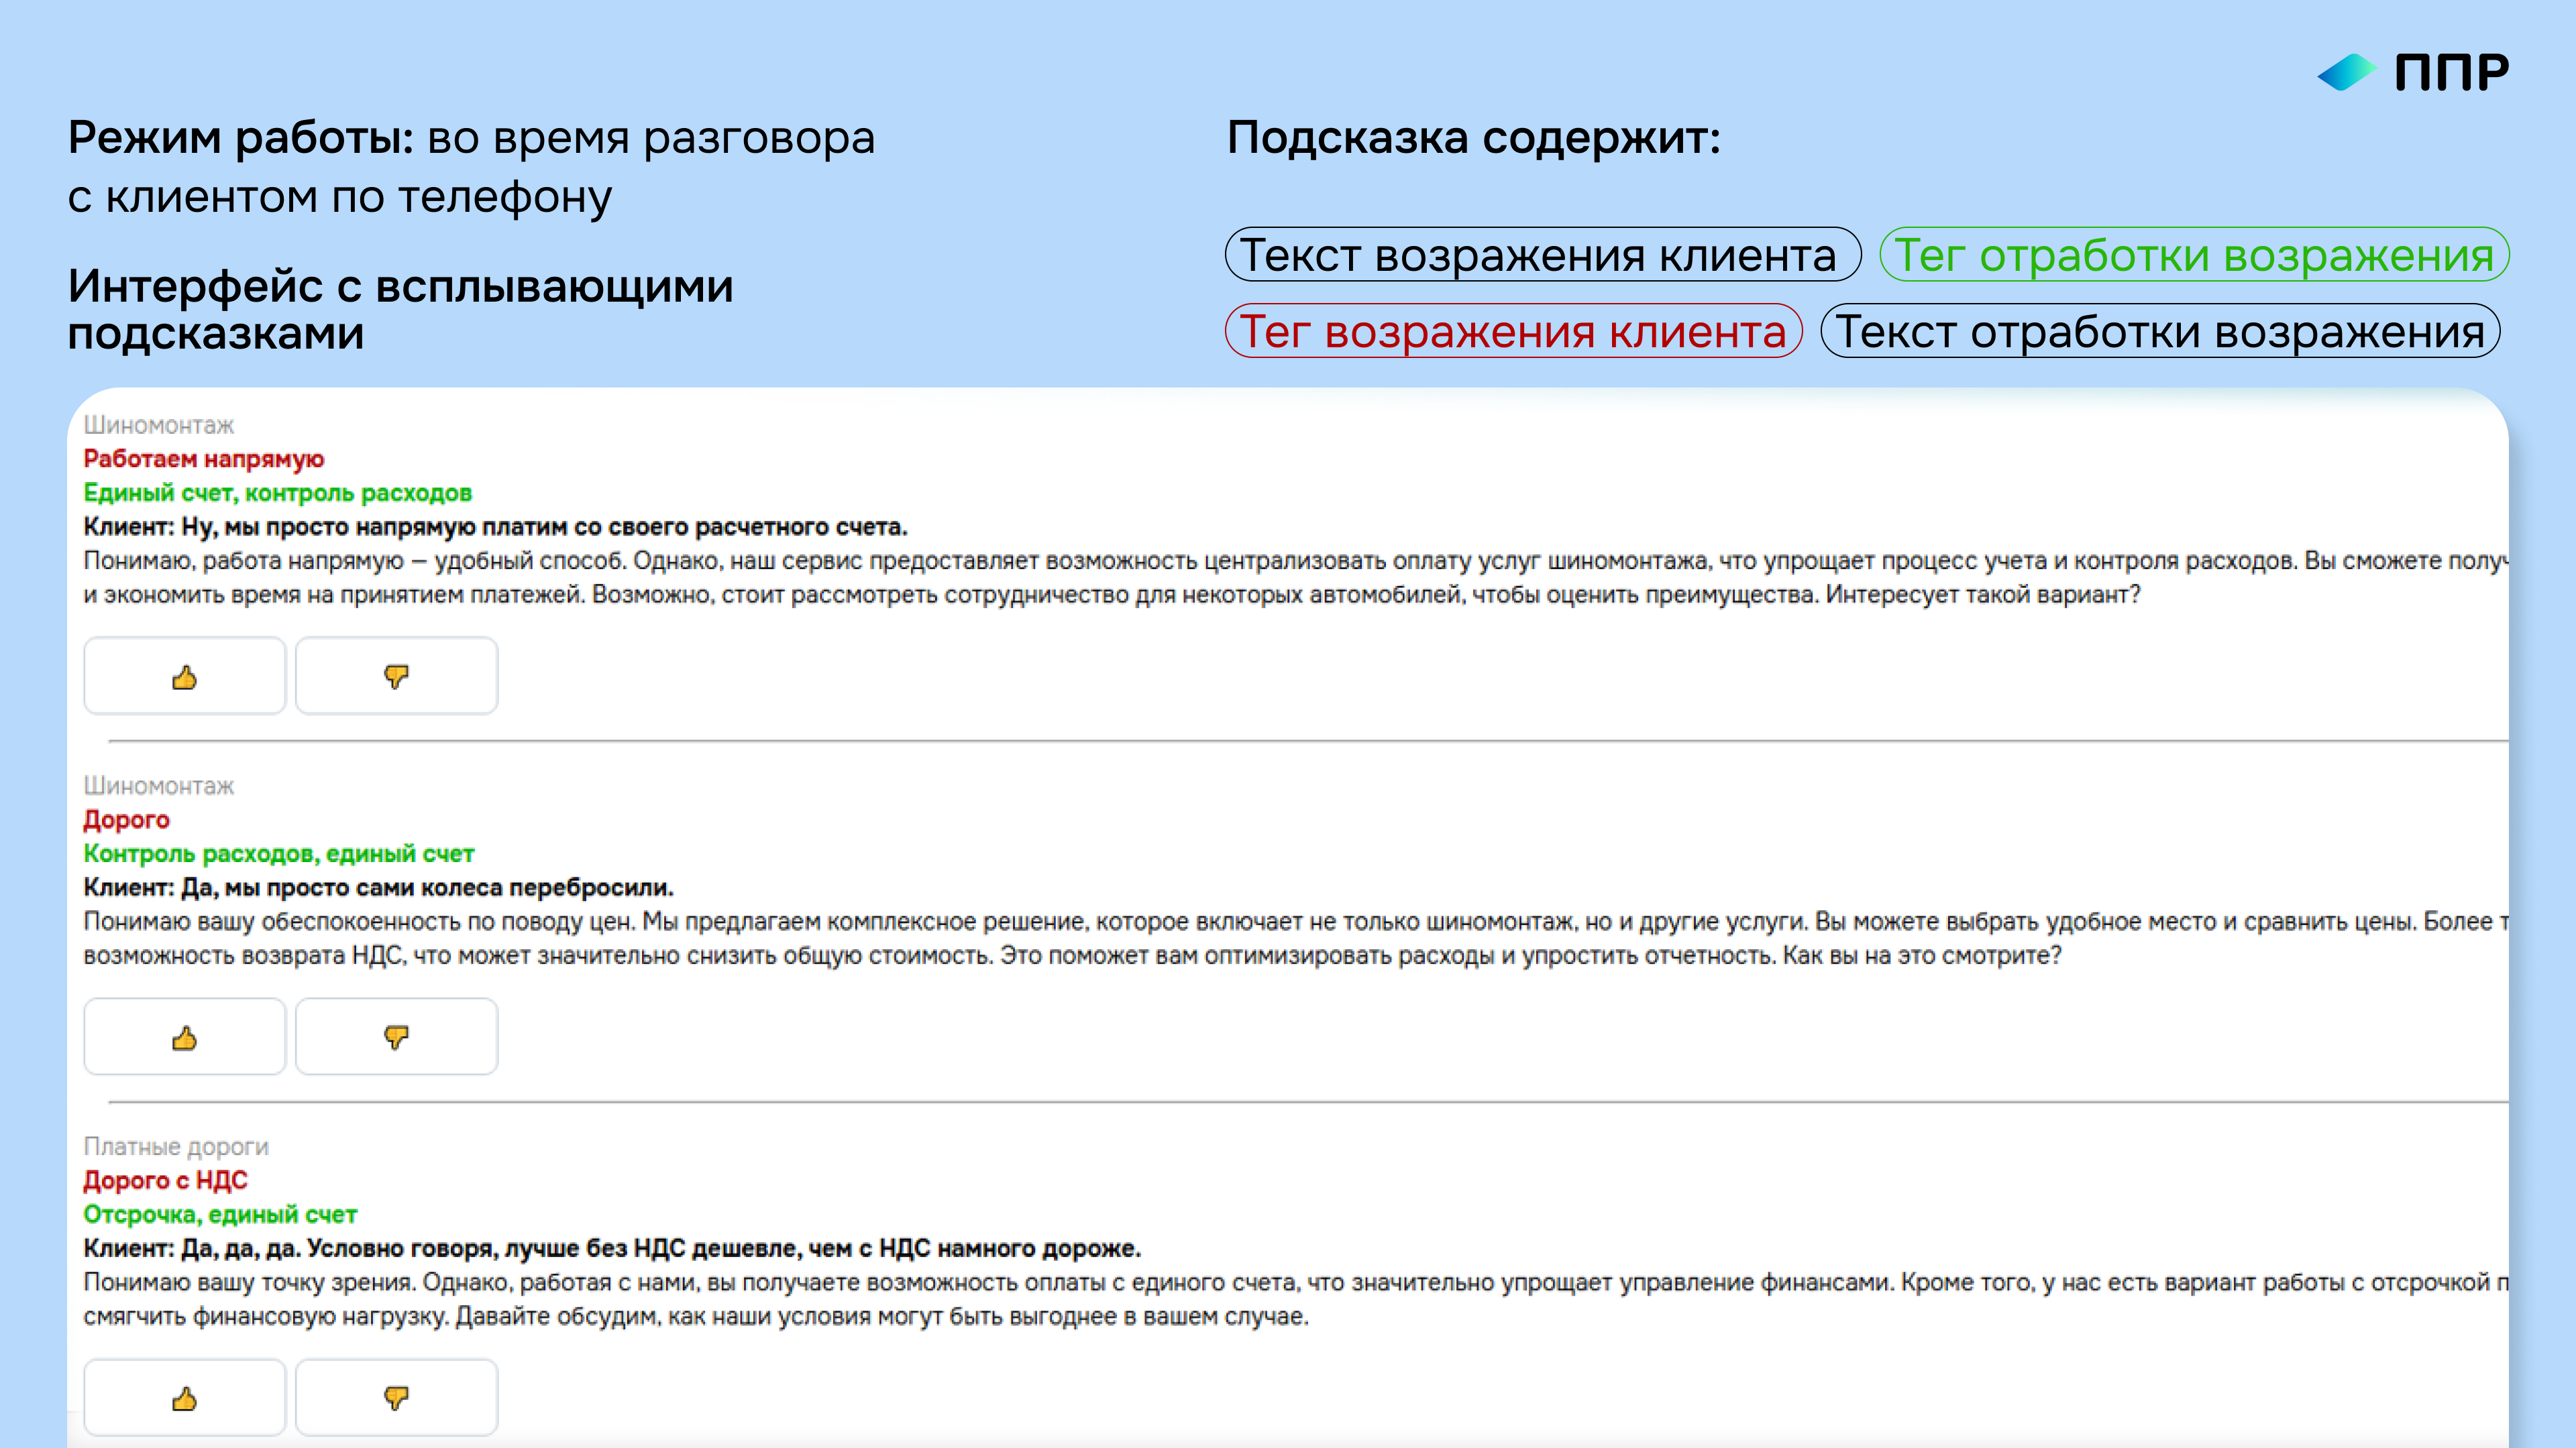Click the red 'Работаем напрямую' objection tag

(204, 459)
